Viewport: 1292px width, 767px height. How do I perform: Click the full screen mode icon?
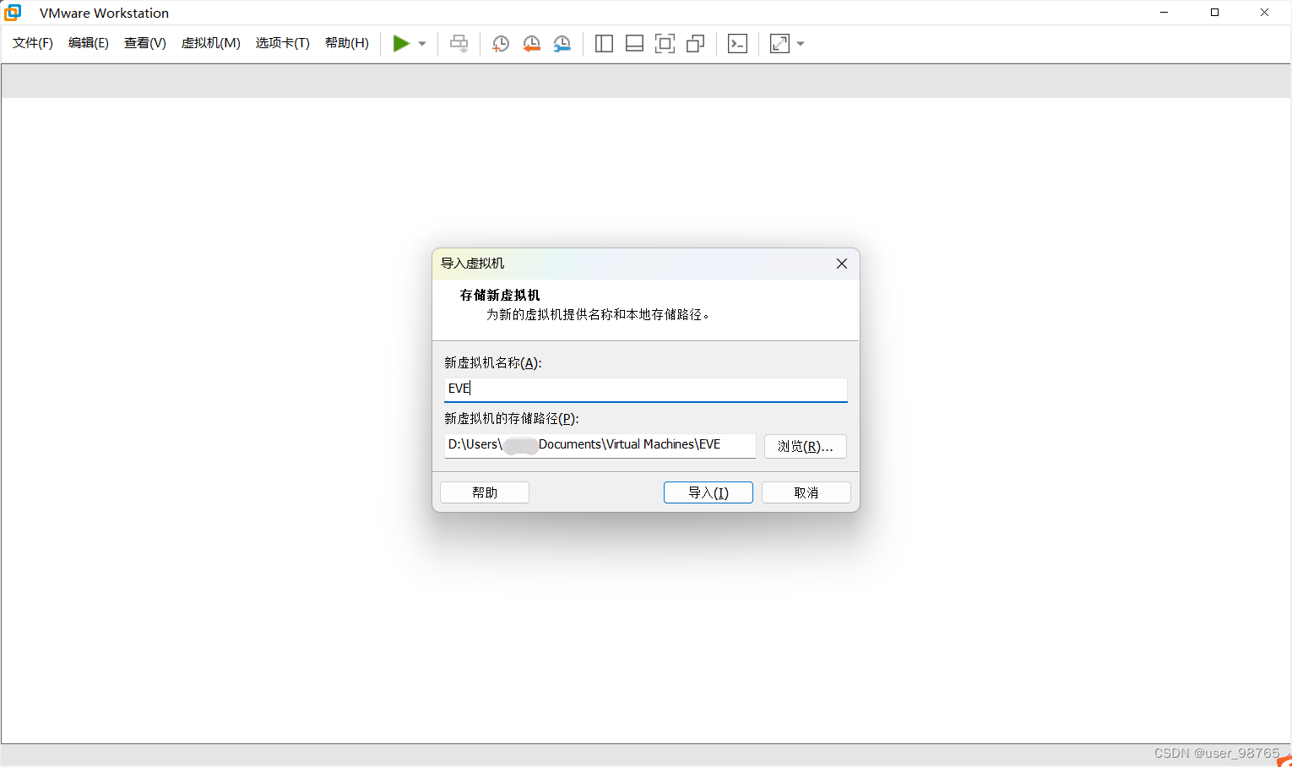click(x=665, y=44)
